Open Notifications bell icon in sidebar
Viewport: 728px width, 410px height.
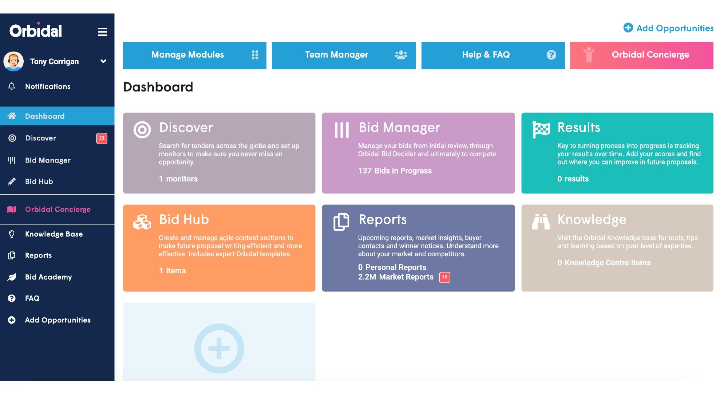coord(12,86)
